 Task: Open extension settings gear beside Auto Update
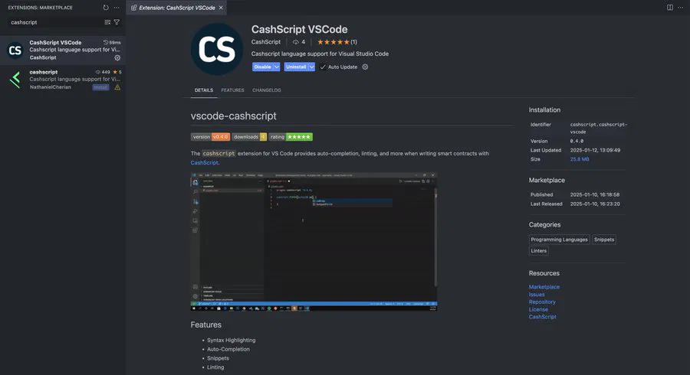pyautogui.click(x=365, y=67)
